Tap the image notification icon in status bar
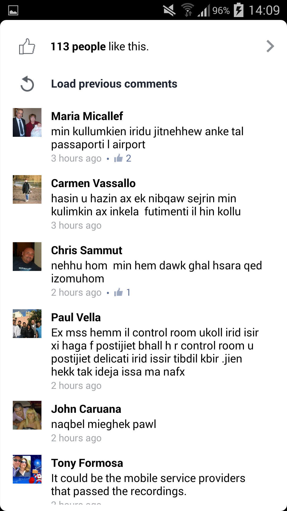The image size is (287, 511). click(x=13, y=11)
